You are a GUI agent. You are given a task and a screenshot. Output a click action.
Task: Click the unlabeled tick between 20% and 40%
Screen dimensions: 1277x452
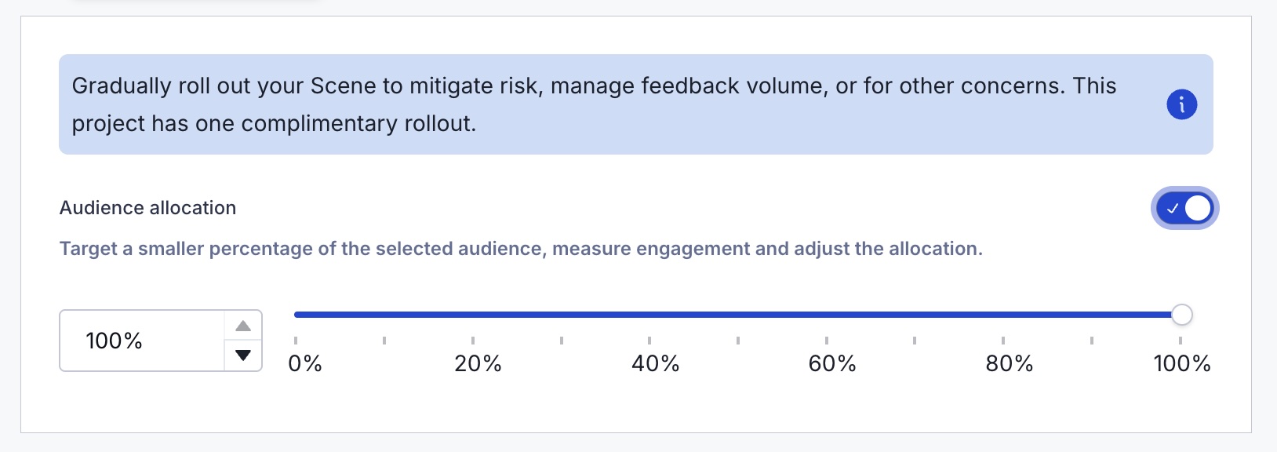[x=562, y=341]
